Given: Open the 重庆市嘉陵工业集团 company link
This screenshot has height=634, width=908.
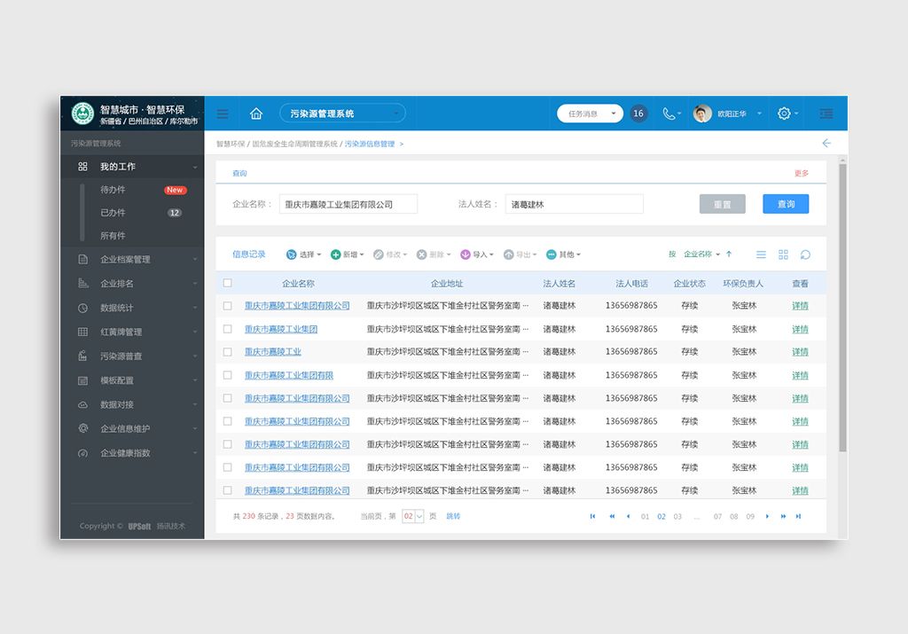Looking at the screenshot, I should coord(281,329).
